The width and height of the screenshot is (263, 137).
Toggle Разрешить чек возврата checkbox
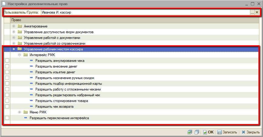click(7, 107)
